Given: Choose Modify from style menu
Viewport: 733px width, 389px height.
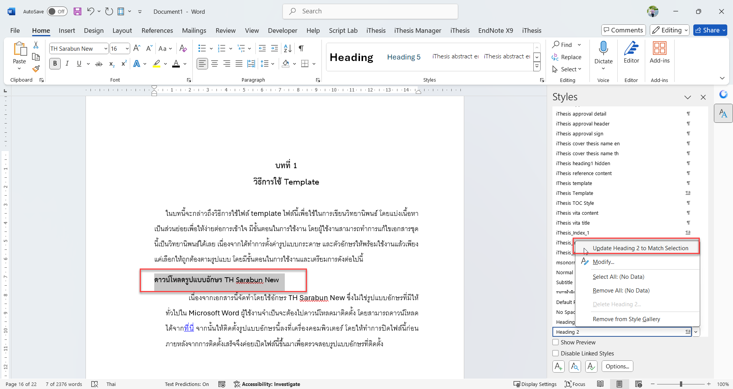Looking at the screenshot, I should (x=637, y=262).
